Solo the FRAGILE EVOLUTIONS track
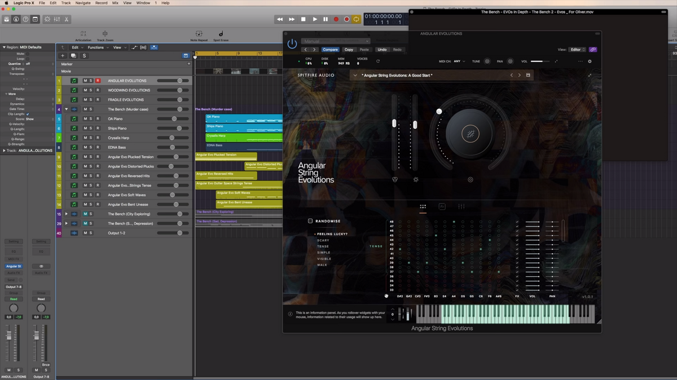 click(x=91, y=100)
